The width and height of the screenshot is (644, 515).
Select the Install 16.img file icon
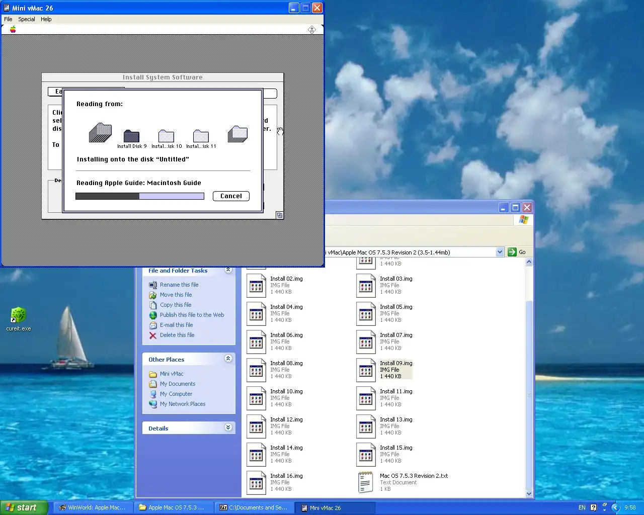click(x=256, y=482)
